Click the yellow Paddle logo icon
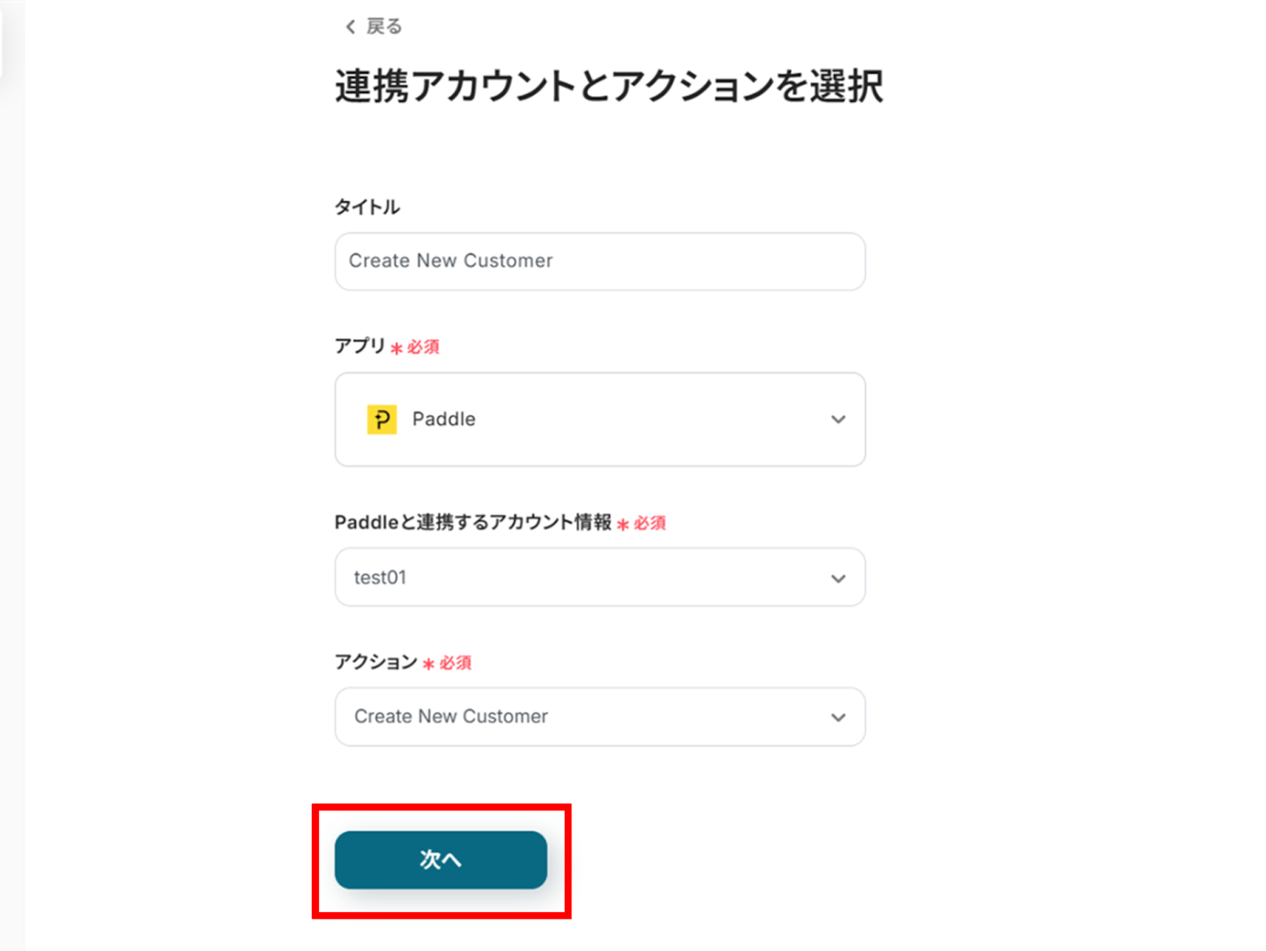Viewport: 1266px width, 951px height. coord(381,419)
